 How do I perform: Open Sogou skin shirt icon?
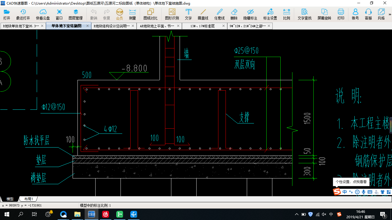tap(383, 192)
